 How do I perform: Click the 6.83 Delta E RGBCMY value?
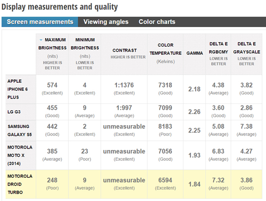coord(218,151)
